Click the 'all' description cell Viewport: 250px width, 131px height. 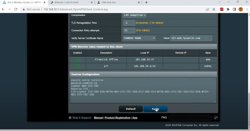coord(106,66)
